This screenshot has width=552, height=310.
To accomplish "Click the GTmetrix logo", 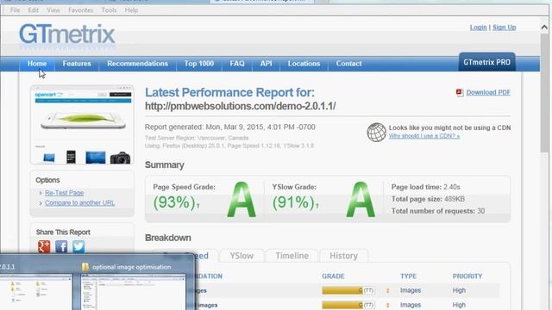I will [x=67, y=34].
